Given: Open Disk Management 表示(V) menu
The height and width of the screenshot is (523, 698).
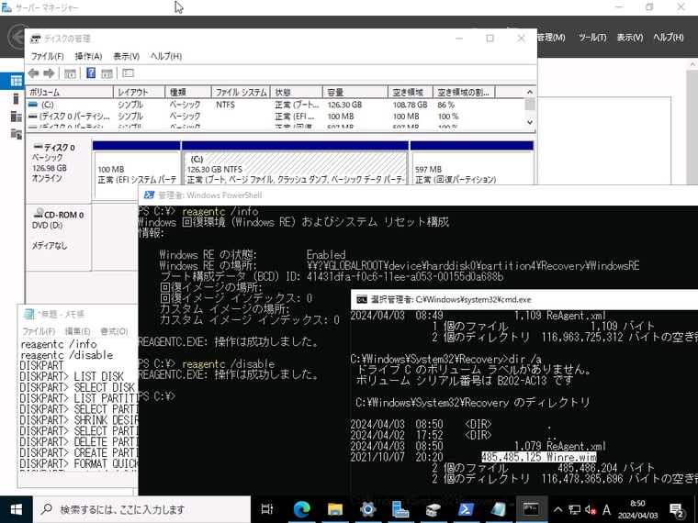Looking at the screenshot, I should pyautogui.click(x=126, y=56).
